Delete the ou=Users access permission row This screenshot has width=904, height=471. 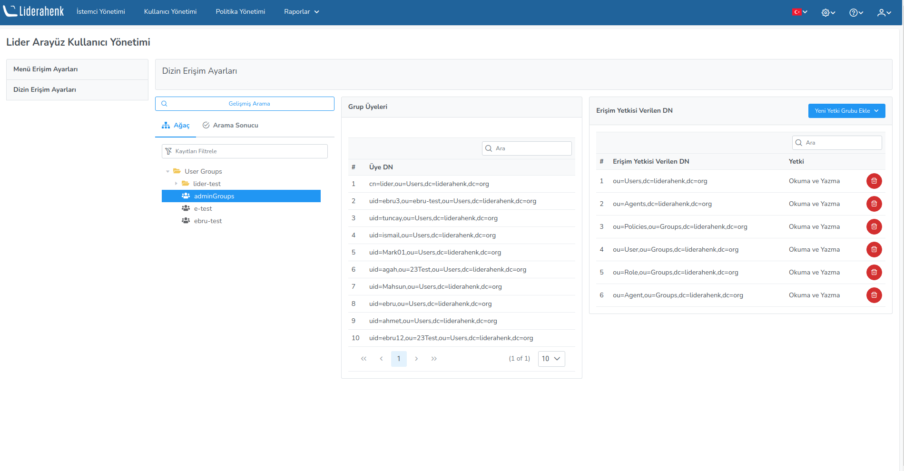874,181
